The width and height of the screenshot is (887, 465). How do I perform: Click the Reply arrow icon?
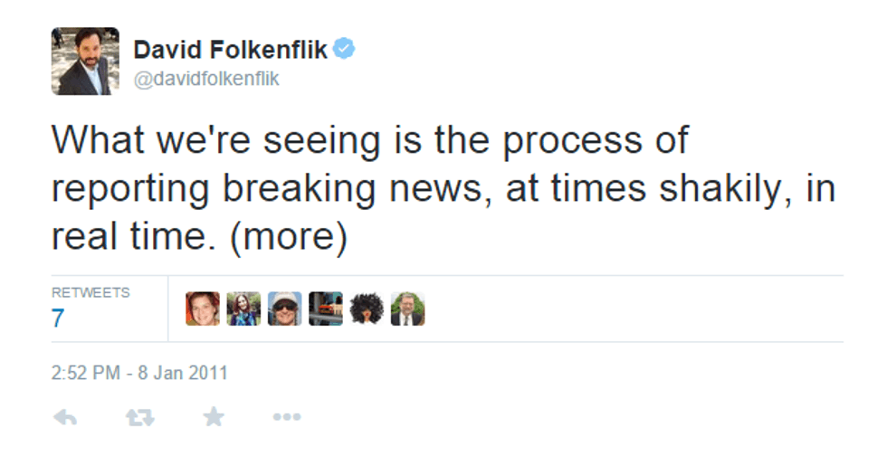65,417
